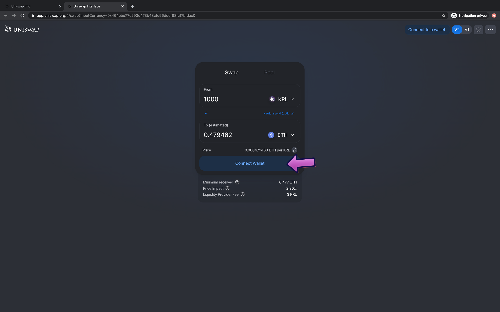Click the swap direction down arrow
Image resolution: width=500 pixels, height=312 pixels.
(x=206, y=113)
